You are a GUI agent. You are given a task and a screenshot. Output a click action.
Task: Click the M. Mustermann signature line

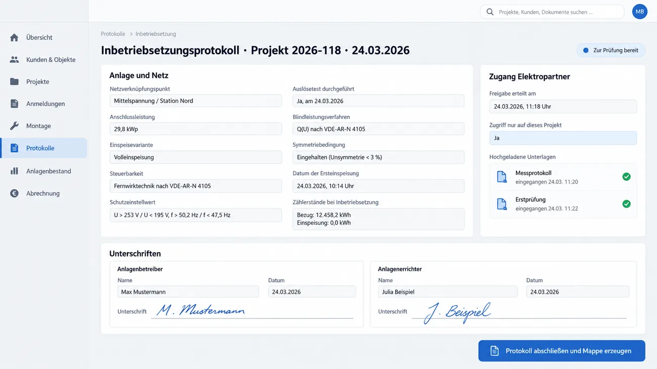(x=252, y=312)
